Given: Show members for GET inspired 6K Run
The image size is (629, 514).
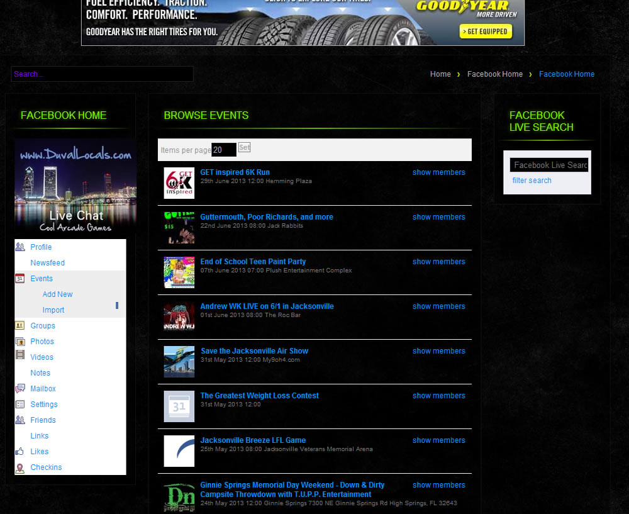Looking at the screenshot, I should coord(439,172).
